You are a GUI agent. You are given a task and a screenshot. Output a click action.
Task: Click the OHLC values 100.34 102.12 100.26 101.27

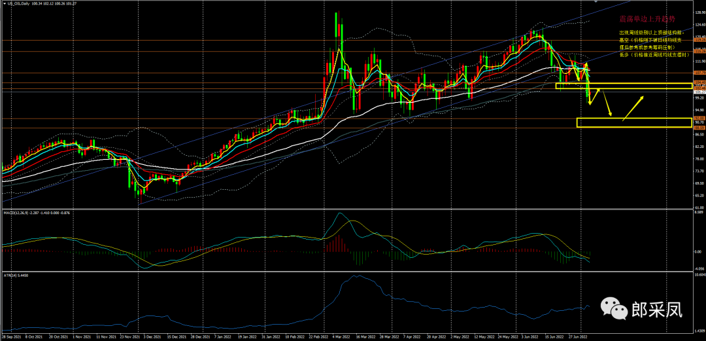[54, 4]
